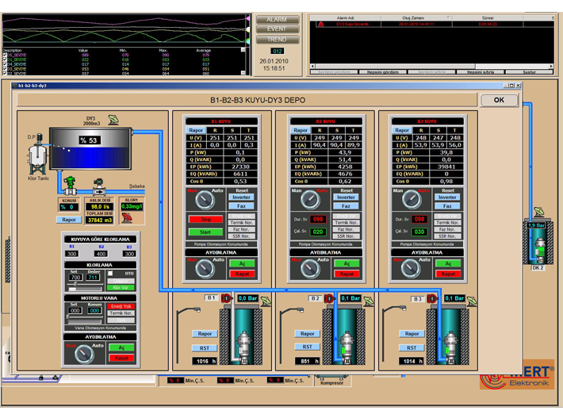This screenshot has height=418, width=563.
Task: Select the B3 well submersible pump
Action: [x=450, y=347]
